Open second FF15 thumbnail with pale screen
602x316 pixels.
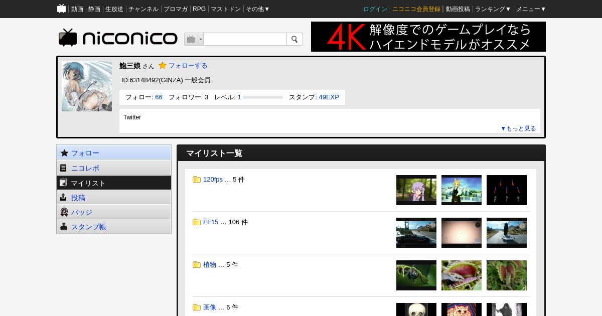462,233
